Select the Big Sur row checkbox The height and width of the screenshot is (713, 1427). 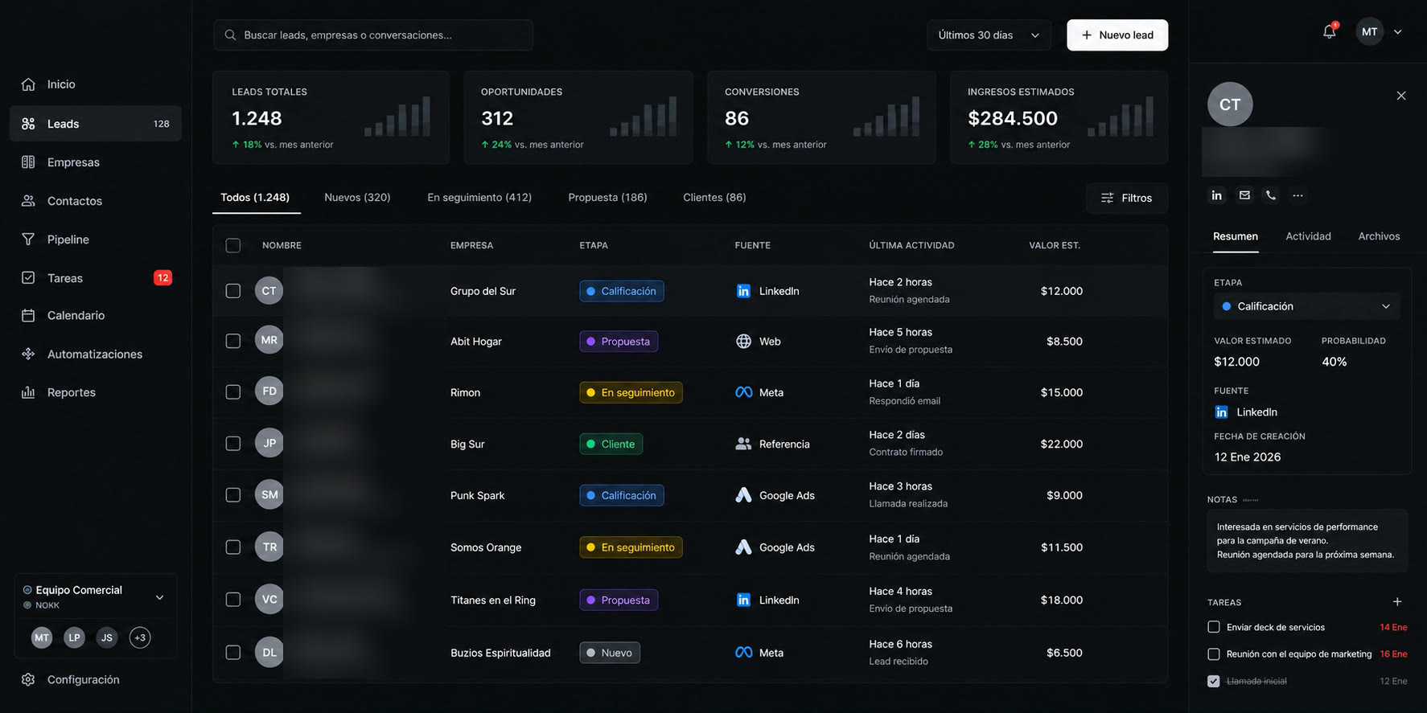point(233,444)
